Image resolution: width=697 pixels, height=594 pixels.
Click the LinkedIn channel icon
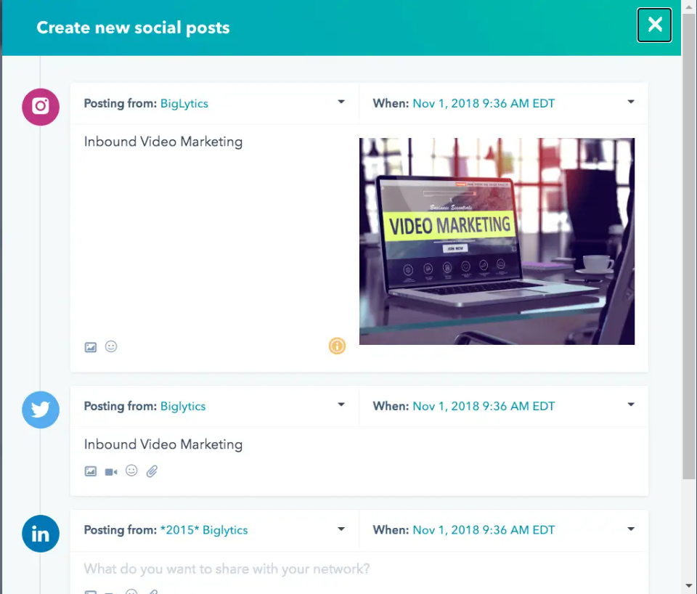tap(41, 534)
